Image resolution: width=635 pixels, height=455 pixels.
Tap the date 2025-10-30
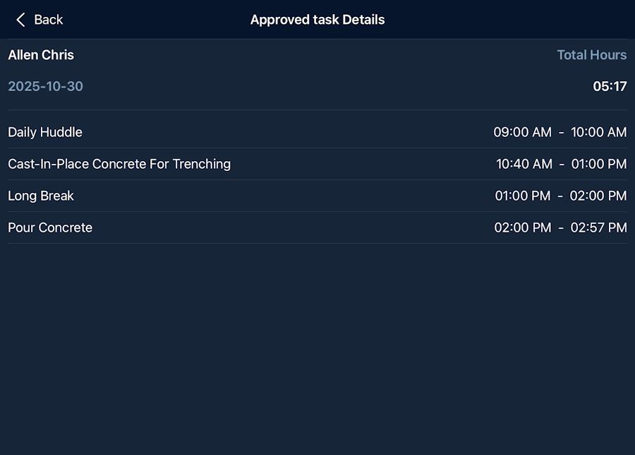click(45, 86)
